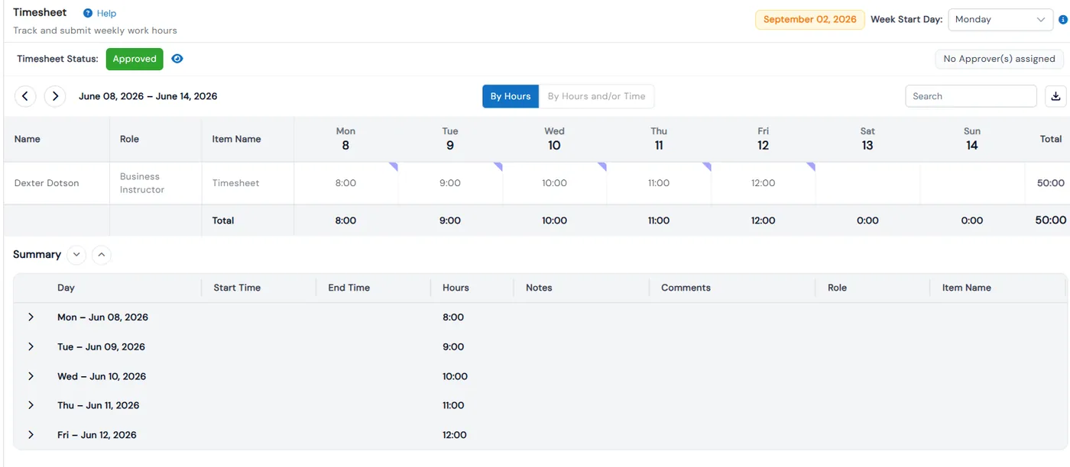This screenshot has width=1070, height=467.
Task: Expand the Mon – Jun 08, 2026 row
Action: (31, 317)
